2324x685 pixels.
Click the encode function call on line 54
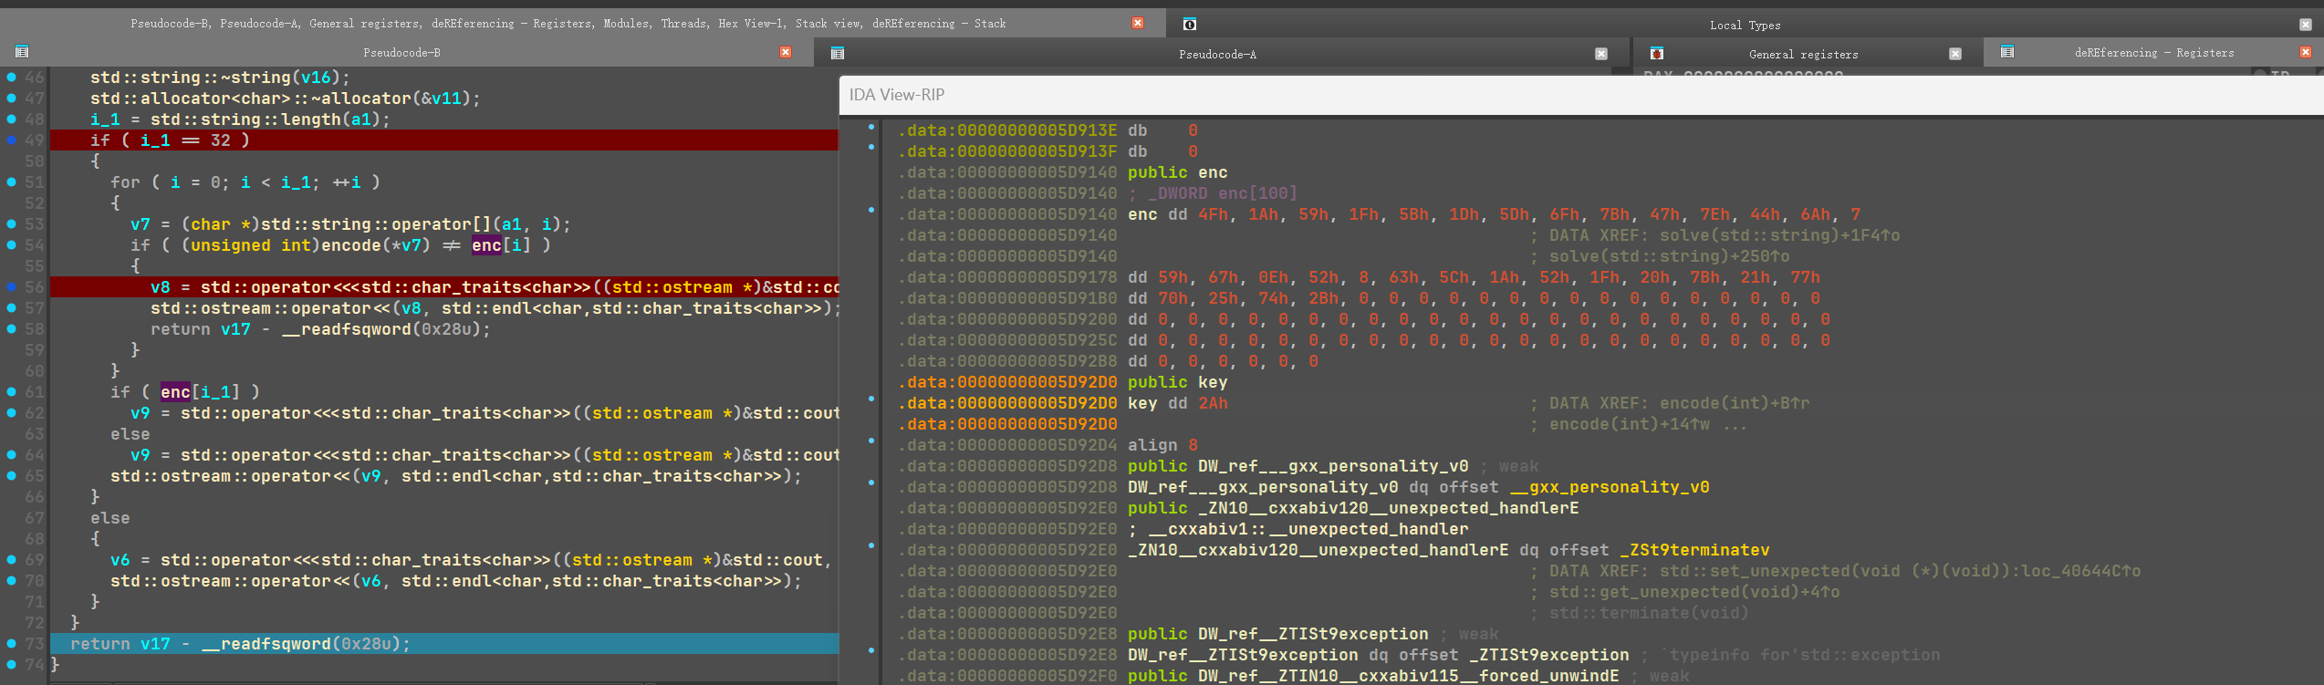pos(349,245)
